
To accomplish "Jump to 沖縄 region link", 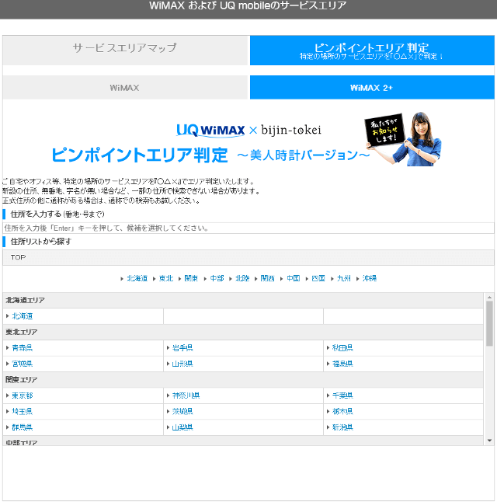I will pos(370,278).
